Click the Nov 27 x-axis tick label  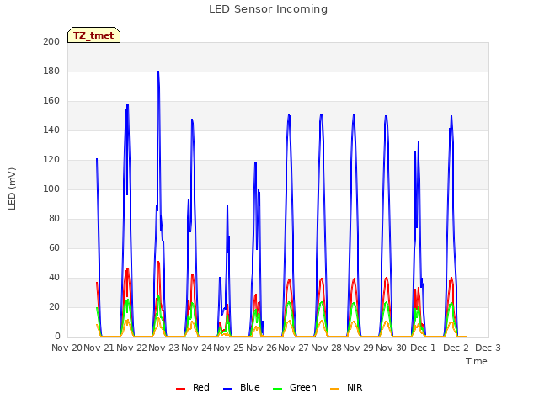(293, 348)
